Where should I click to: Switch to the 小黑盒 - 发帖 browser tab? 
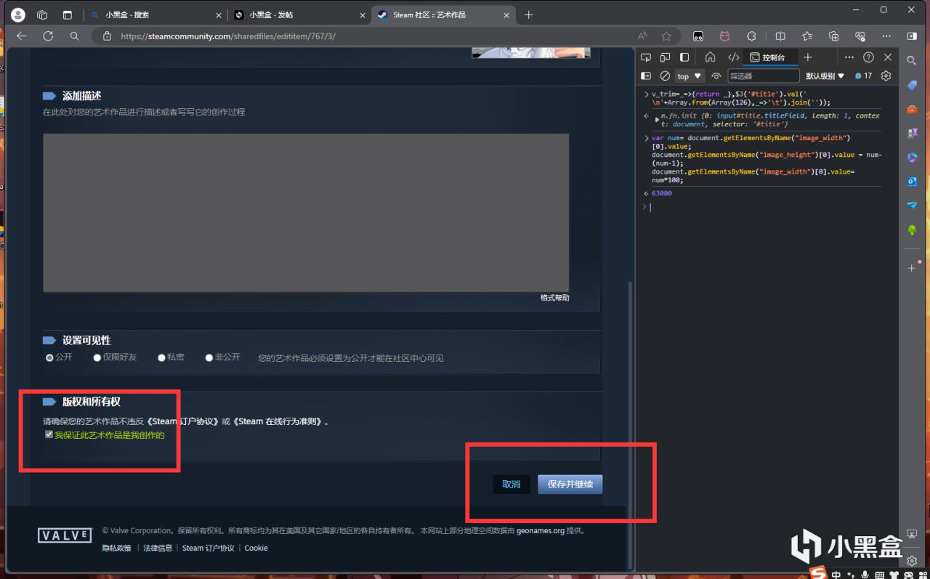(299, 15)
